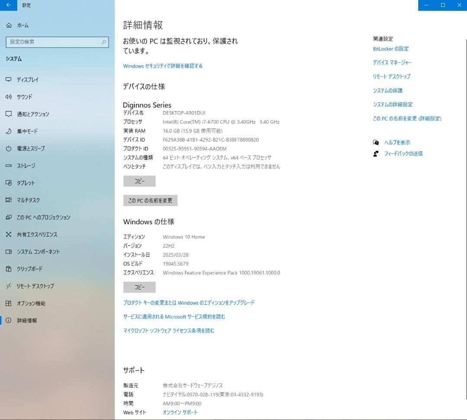This screenshot has width=467, height=420.
Task: Open ヘルプを表示 help link
Action: 396,142
